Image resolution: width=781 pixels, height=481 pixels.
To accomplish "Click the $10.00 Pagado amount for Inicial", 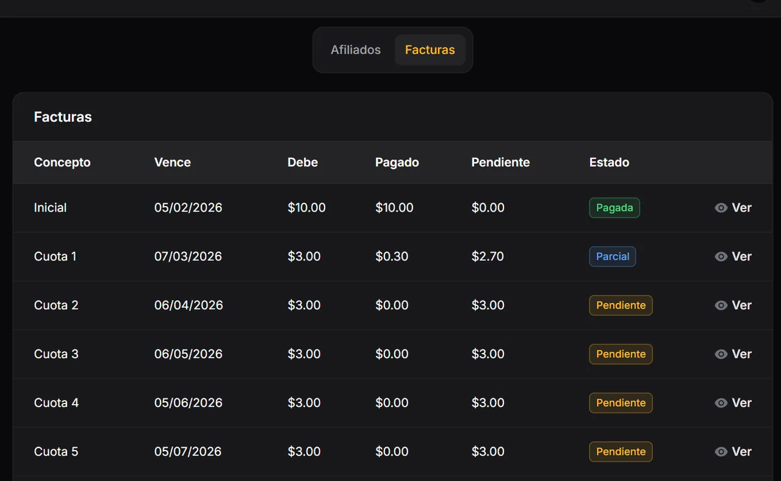I will [395, 208].
